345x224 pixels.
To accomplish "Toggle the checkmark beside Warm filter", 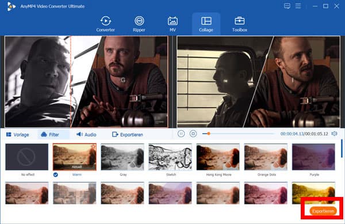I will pos(56,174).
